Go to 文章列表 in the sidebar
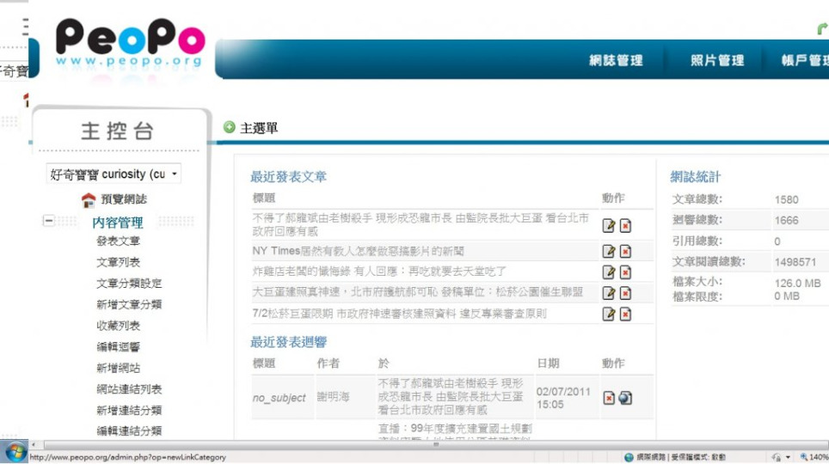Screen dimensions: 829x464 pos(119,262)
